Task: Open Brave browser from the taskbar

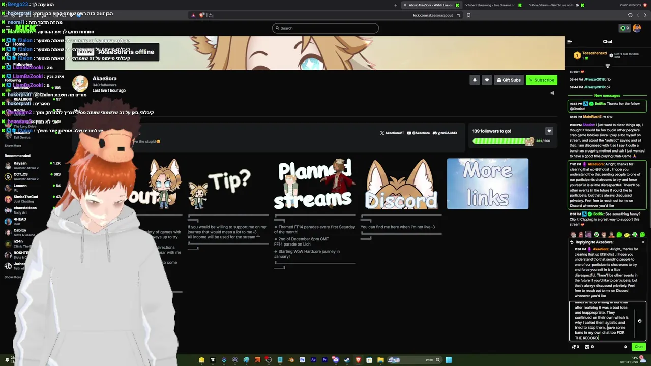Action: coord(358,360)
